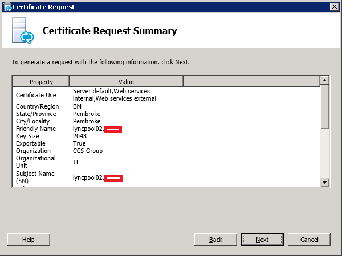
Task: Click the vertical scrollbar thumb
Action: (x=325, y=108)
